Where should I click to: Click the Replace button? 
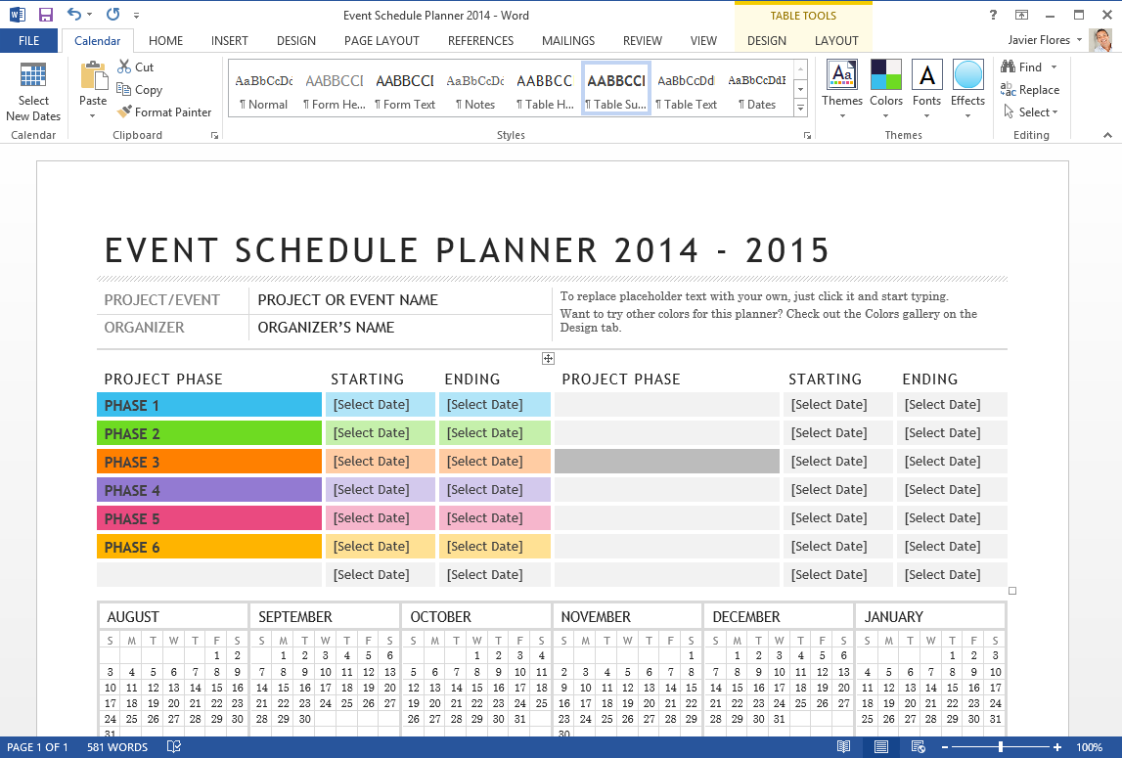coord(1030,89)
